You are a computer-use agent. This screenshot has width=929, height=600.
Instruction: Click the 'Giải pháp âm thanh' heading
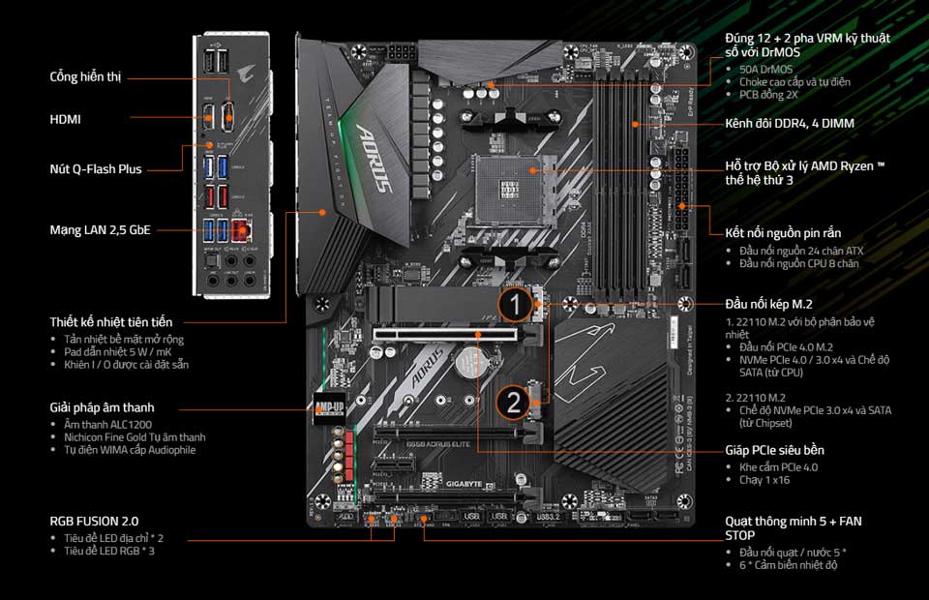pyautogui.click(x=102, y=407)
